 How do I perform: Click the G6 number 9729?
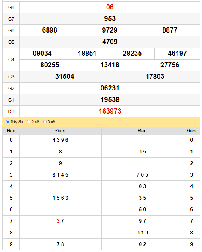click(x=110, y=30)
